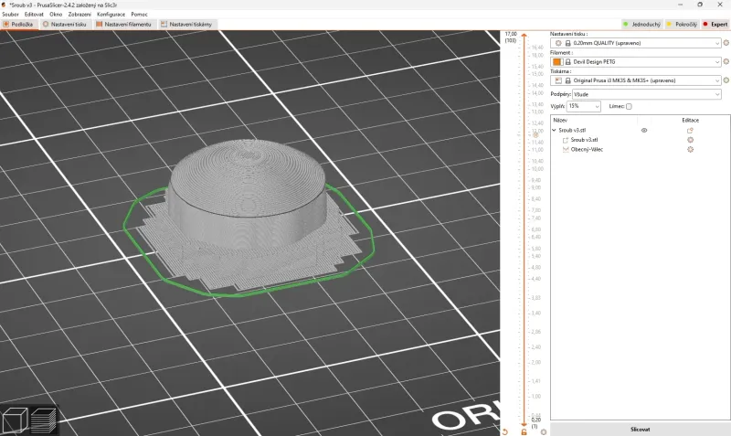Click the lock icon in print settings combo
Image resolution: width=731 pixels, height=436 pixels.
tap(567, 43)
